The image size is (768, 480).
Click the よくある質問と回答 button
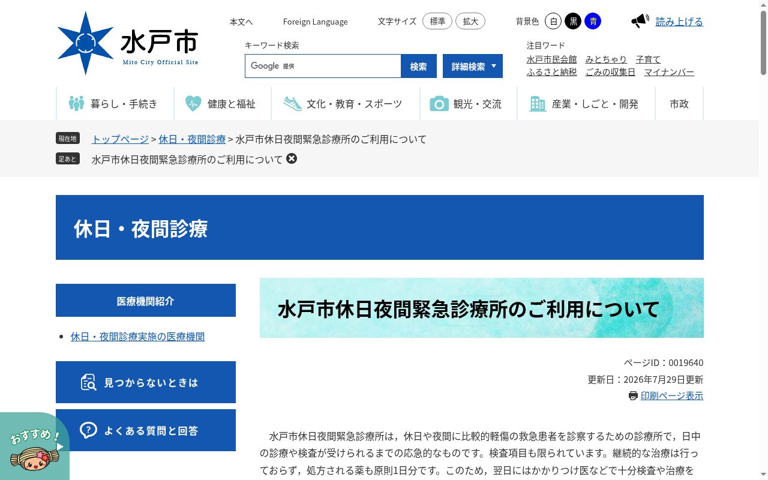coord(146,430)
